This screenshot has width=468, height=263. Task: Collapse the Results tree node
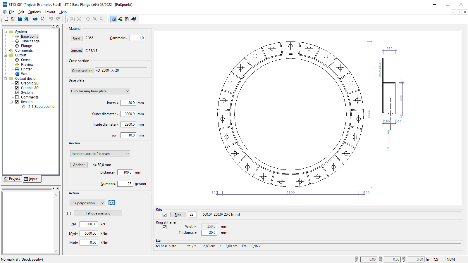coord(11,102)
